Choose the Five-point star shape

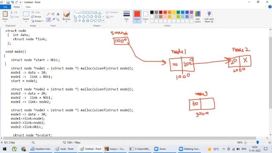(x=84, y=21)
